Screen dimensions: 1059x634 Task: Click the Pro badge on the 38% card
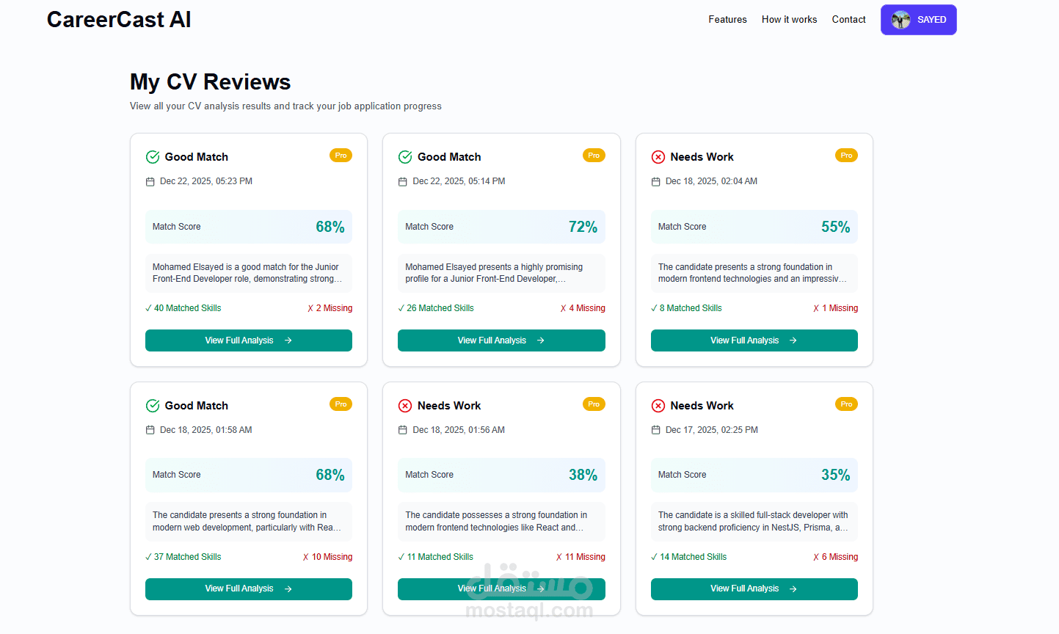594,404
